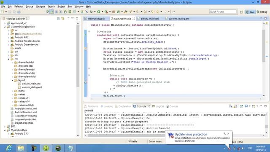Click the Quick Access search field

click(x=223, y=11)
